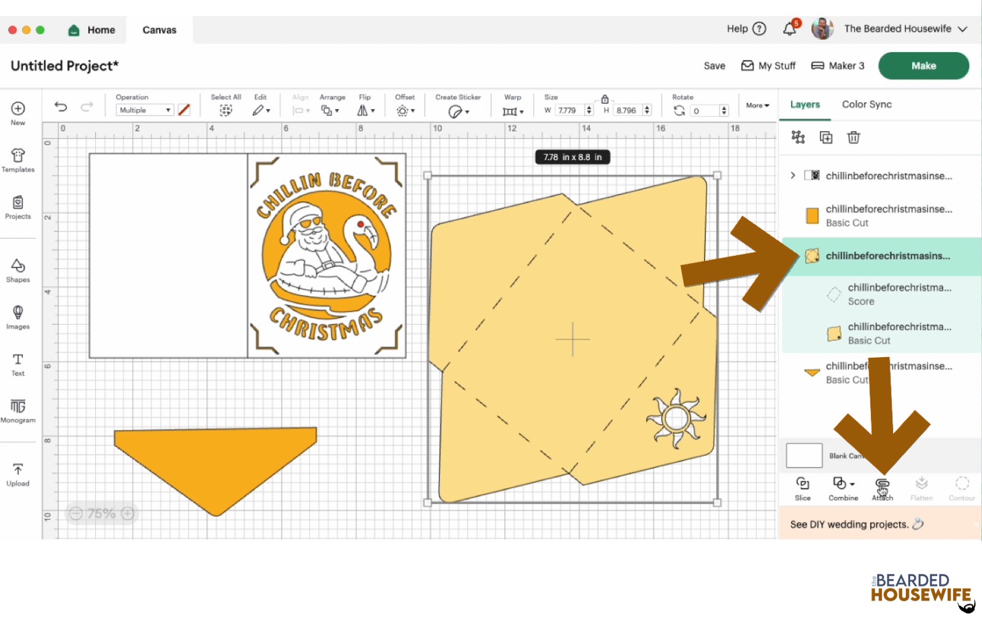Open the More toolbar menu
This screenshot has height=624, width=982.
tap(757, 106)
